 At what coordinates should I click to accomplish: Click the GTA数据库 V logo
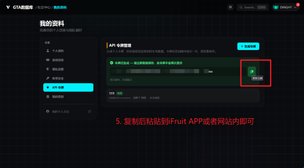(x=8, y=7)
